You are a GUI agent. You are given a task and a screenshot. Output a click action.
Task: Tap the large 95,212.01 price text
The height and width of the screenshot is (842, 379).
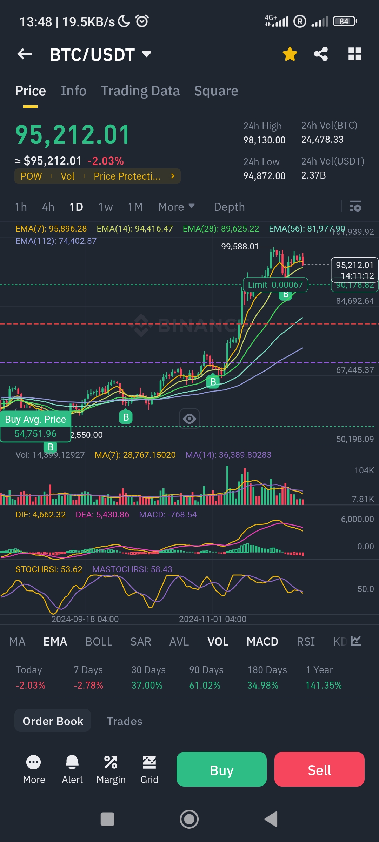click(73, 135)
